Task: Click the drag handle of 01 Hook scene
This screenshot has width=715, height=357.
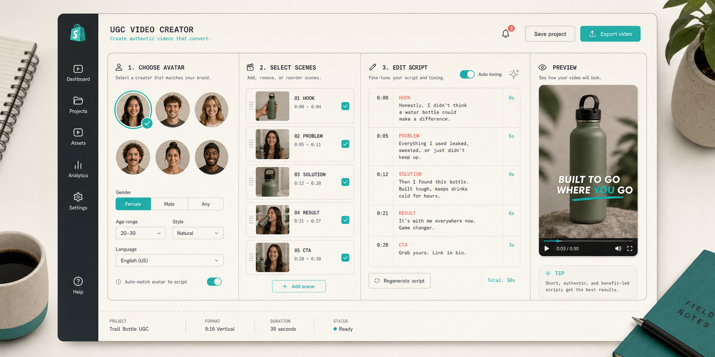Action: coord(251,106)
